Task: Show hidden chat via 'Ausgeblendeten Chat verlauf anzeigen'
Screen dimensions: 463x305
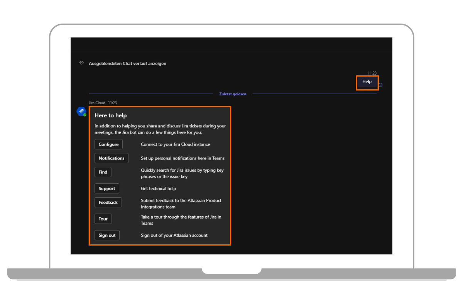Action: coord(127,63)
